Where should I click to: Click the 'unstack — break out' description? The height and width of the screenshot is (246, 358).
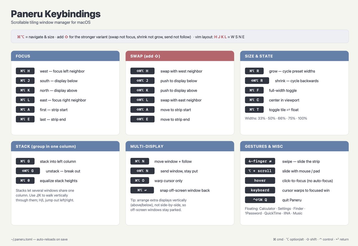click(x=63, y=171)
